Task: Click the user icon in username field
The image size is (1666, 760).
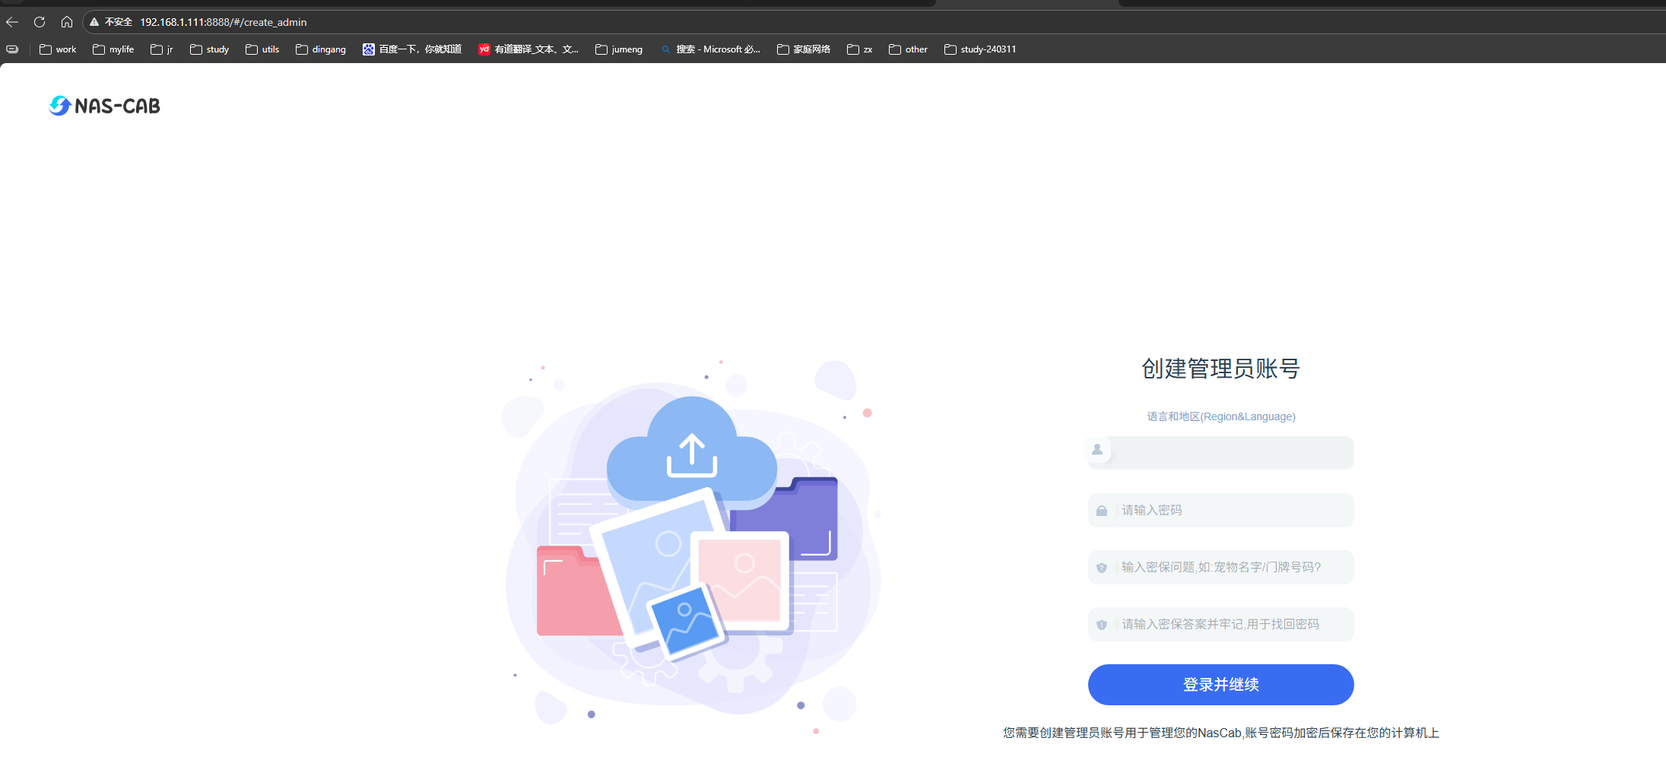Action: click(1097, 450)
